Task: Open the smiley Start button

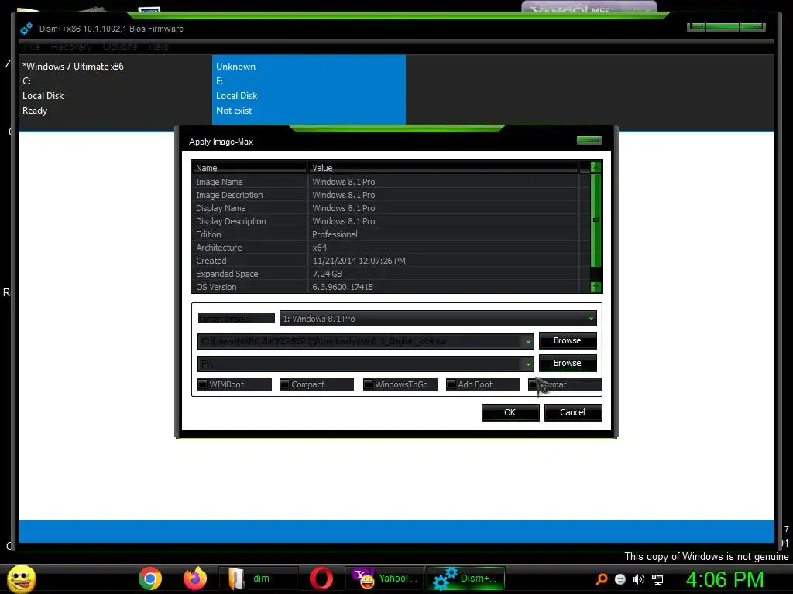Action: 21,579
